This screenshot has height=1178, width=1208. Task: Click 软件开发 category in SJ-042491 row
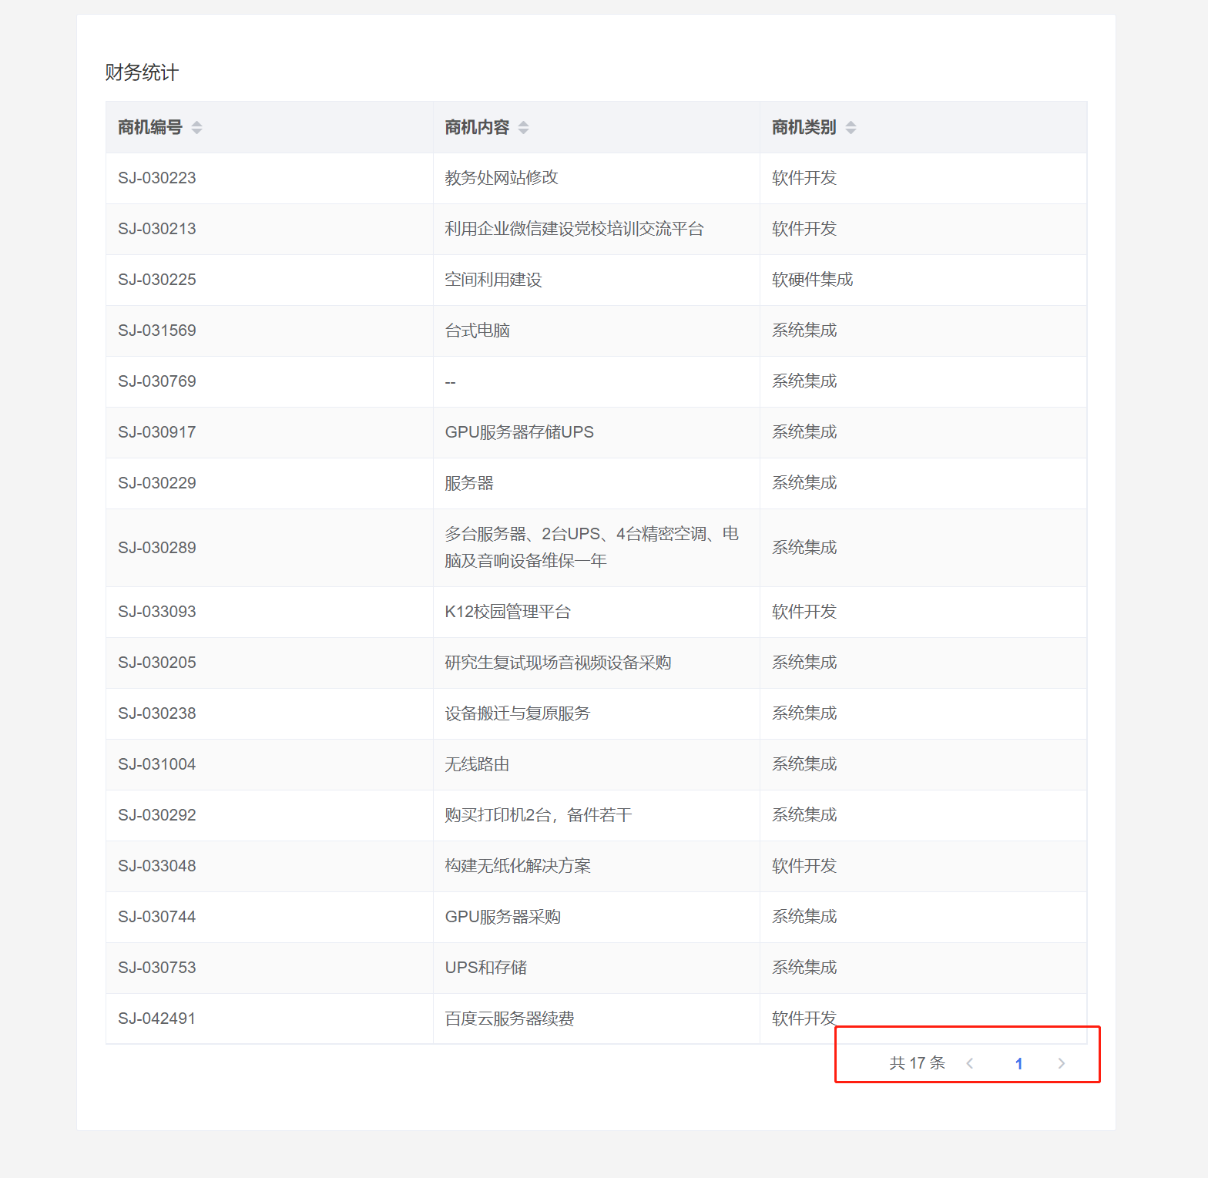[x=923, y=1019]
